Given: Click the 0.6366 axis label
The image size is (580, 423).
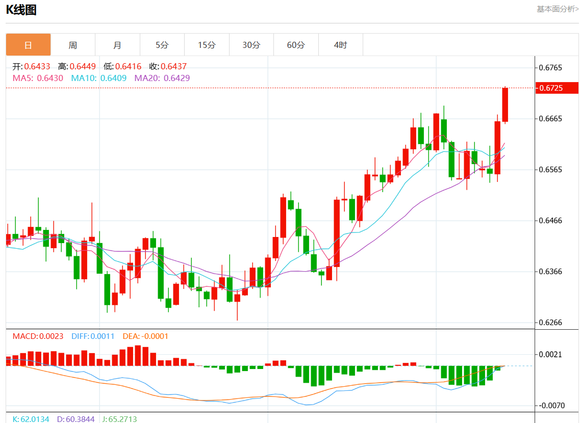Looking at the screenshot, I should tap(550, 272).
